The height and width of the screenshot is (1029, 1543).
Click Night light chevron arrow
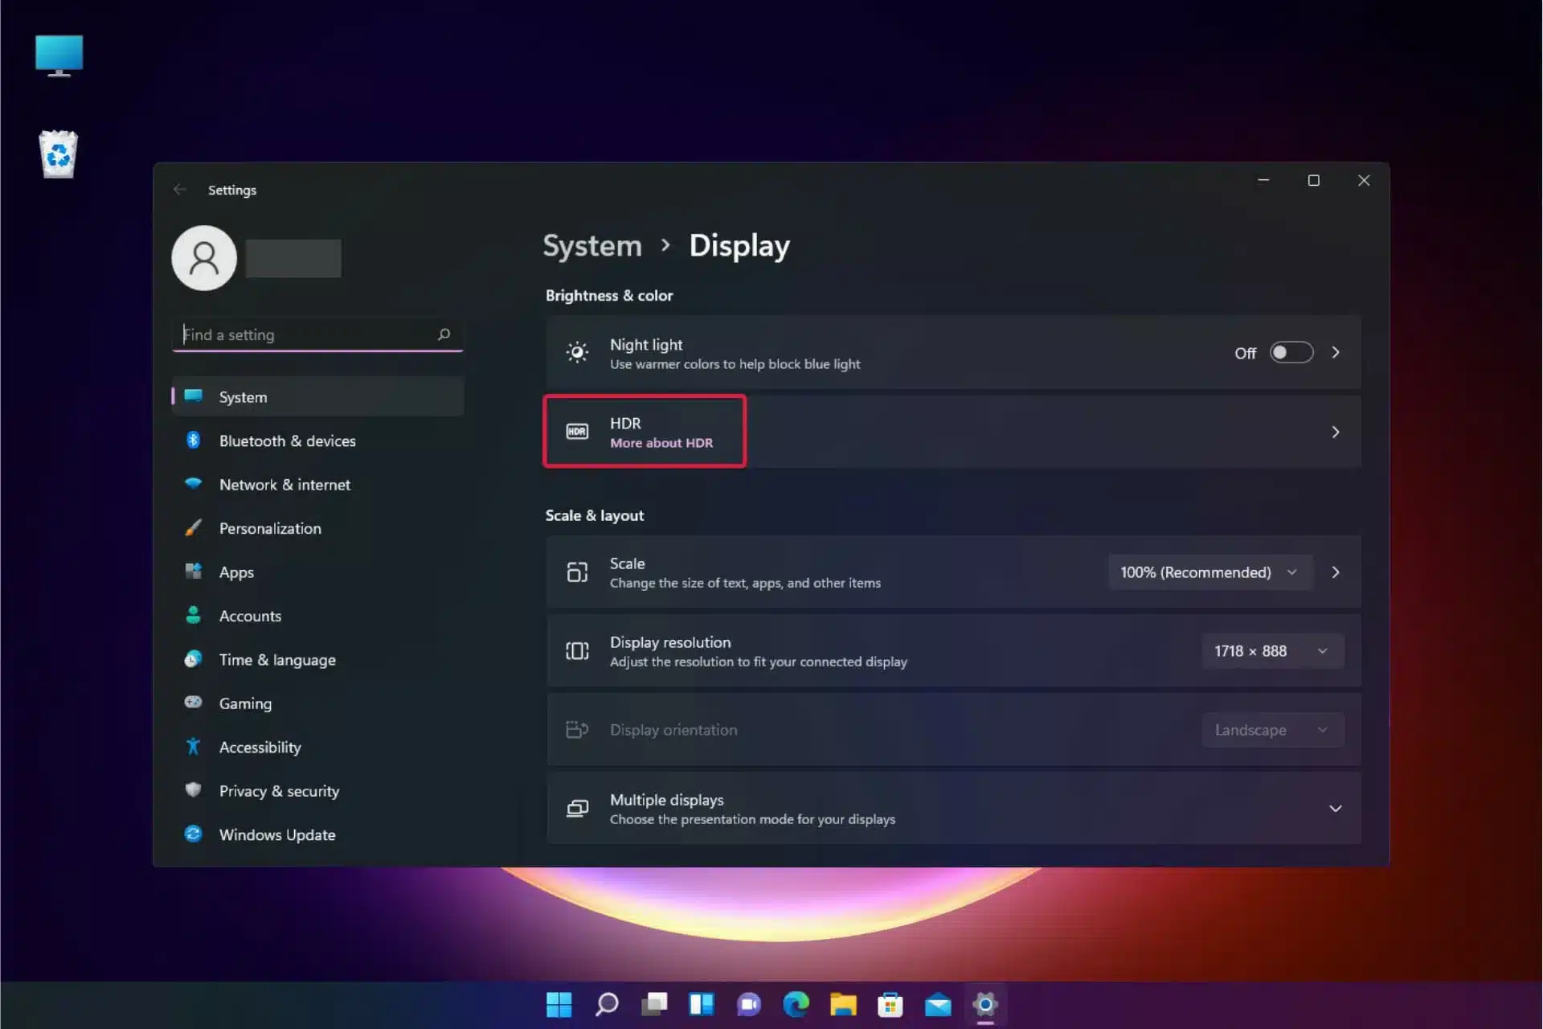tap(1335, 353)
